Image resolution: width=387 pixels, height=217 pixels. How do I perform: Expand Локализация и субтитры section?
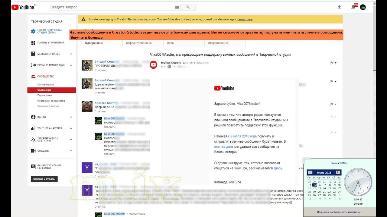tap(71, 140)
